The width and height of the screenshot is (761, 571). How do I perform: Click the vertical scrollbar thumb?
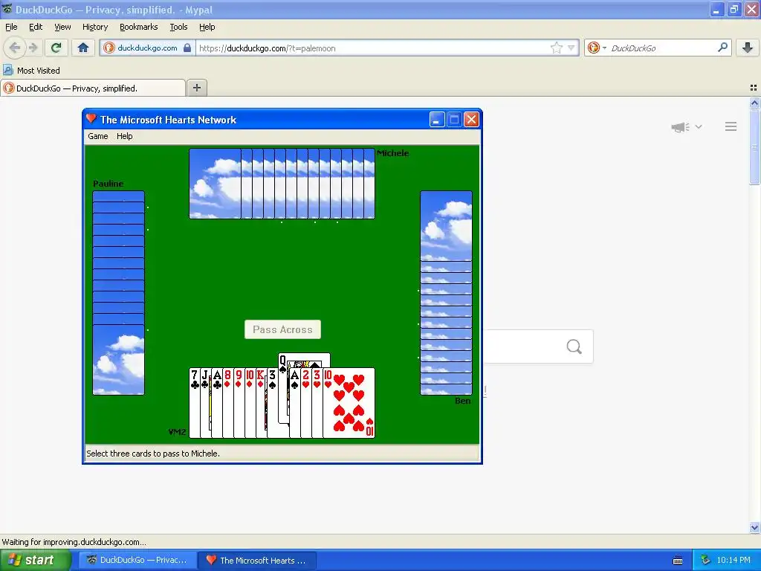click(x=754, y=147)
